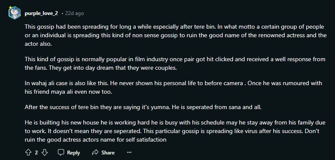Click the vote count number 2
This screenshot has height=160, width=335.
[x=37, y=153]
